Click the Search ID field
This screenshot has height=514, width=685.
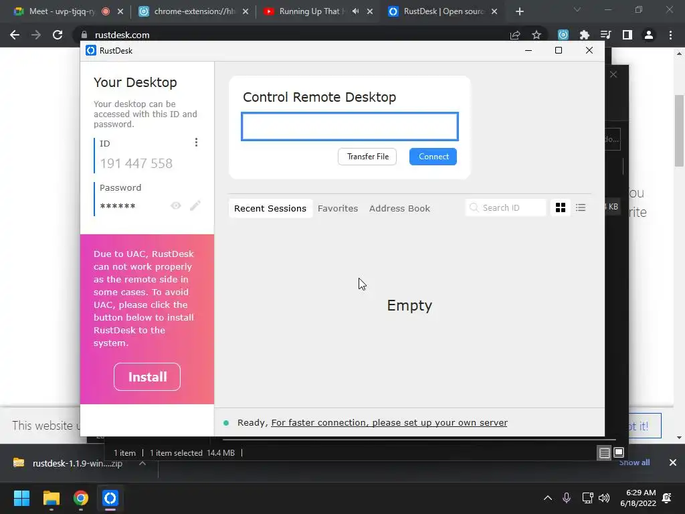click(x=506, y=207)
